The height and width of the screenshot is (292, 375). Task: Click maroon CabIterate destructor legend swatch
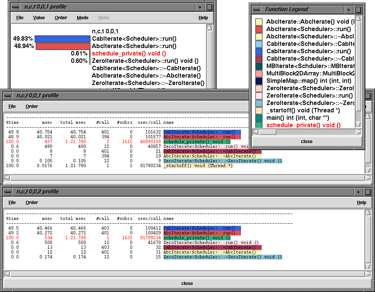point(259,59)
